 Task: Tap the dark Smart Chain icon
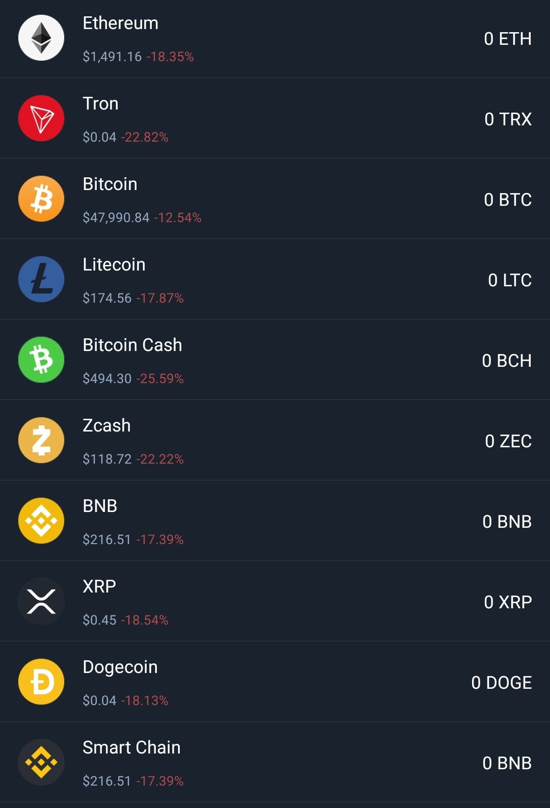click(41, 763)
